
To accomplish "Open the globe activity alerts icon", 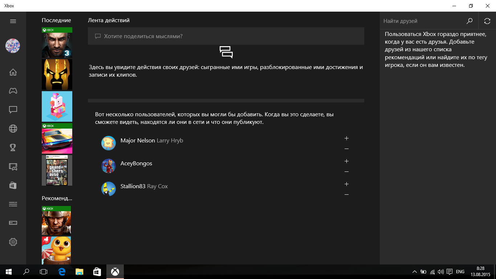I will coord(13,129).
